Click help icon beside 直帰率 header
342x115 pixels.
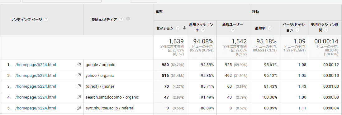[x=270, y=28]
